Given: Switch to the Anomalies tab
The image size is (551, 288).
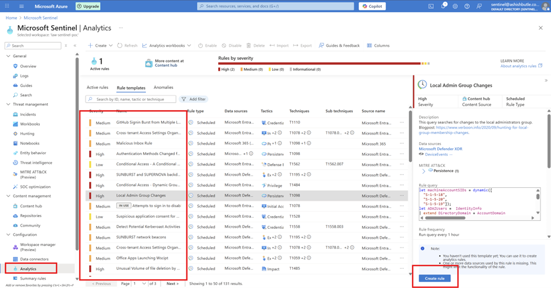Looking at the screenshot, I should click(163, 88).
